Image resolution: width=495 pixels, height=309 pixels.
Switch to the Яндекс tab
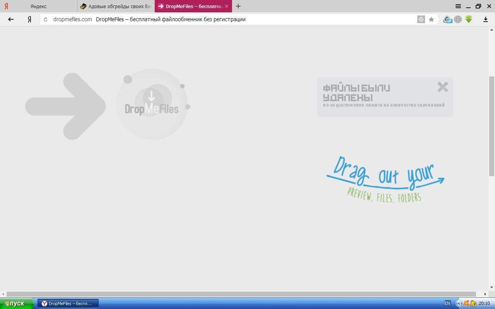click(39, 6)
